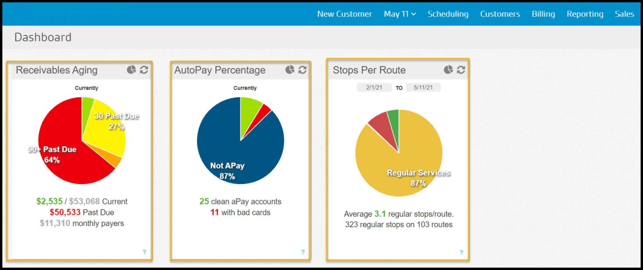Open help for Receivables Aging widget

pyautogui.click(x=144, y=252)
